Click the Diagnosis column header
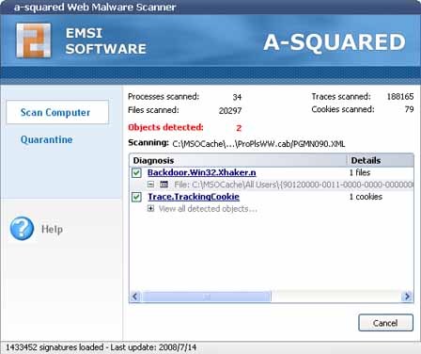This screenshot has width=421, height=354. (x=238, y=160)
